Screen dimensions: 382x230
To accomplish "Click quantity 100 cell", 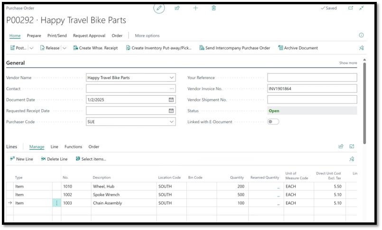I will [x=233, y=203].
